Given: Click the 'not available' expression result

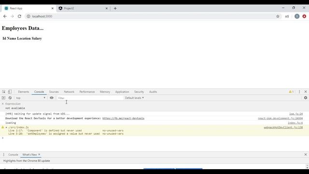Looking at the screenshot, I should 15,108.
